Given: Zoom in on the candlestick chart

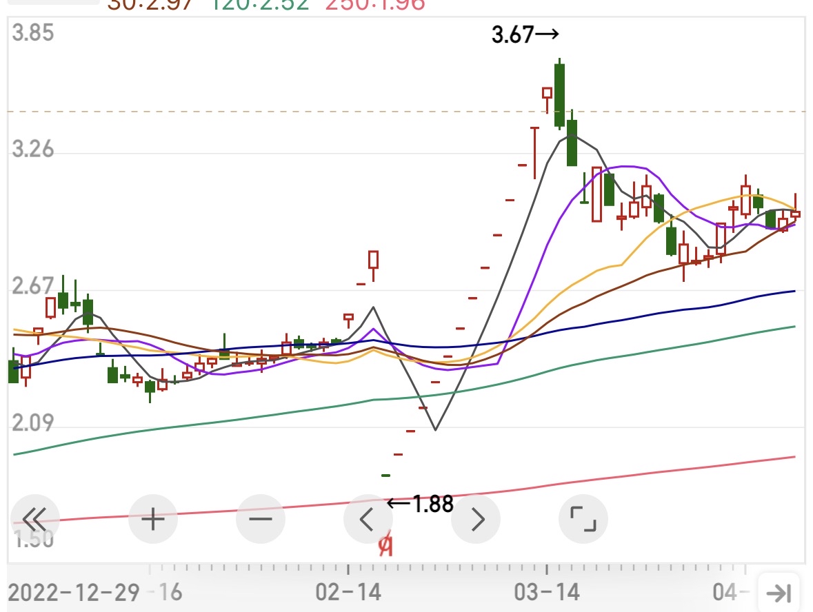Looking at the screenshot, I should (x=153, y=519).
